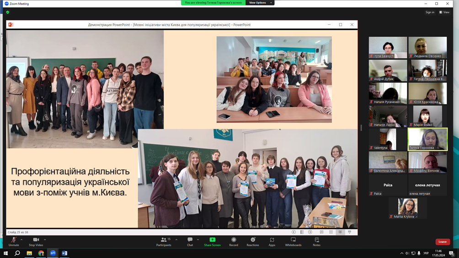Stop Video with the camera button

(36, 241)
